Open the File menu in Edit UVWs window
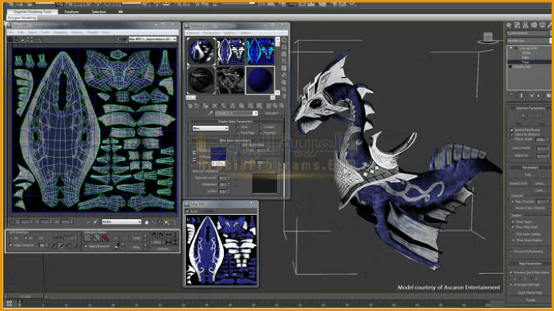 tap(11, 33)
